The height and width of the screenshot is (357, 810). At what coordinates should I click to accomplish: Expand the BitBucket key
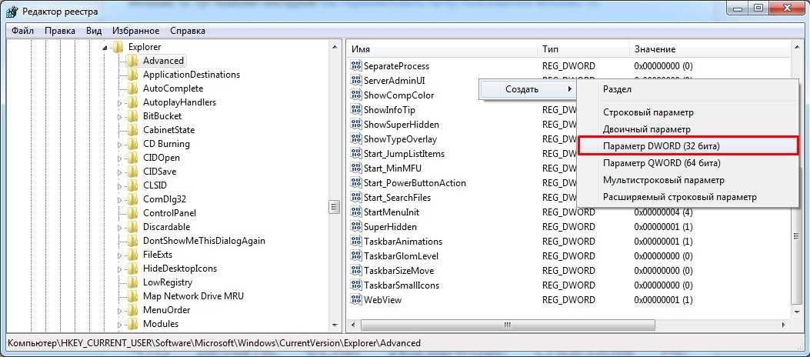pyautogui.click(x=120, y=117)
